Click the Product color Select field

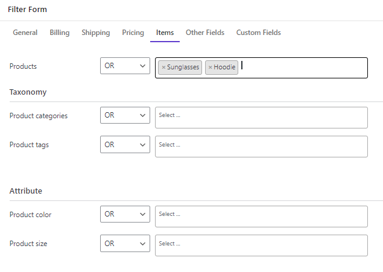(x=261, y=217)
